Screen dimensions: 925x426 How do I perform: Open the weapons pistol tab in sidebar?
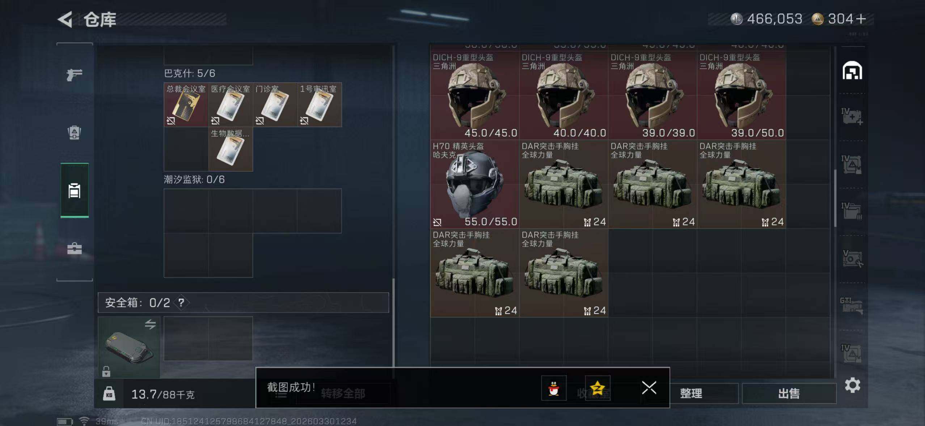75,75
